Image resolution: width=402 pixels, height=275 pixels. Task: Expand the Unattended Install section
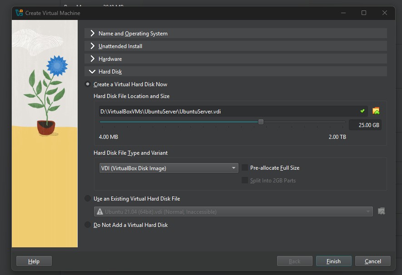tap(93, 46)
